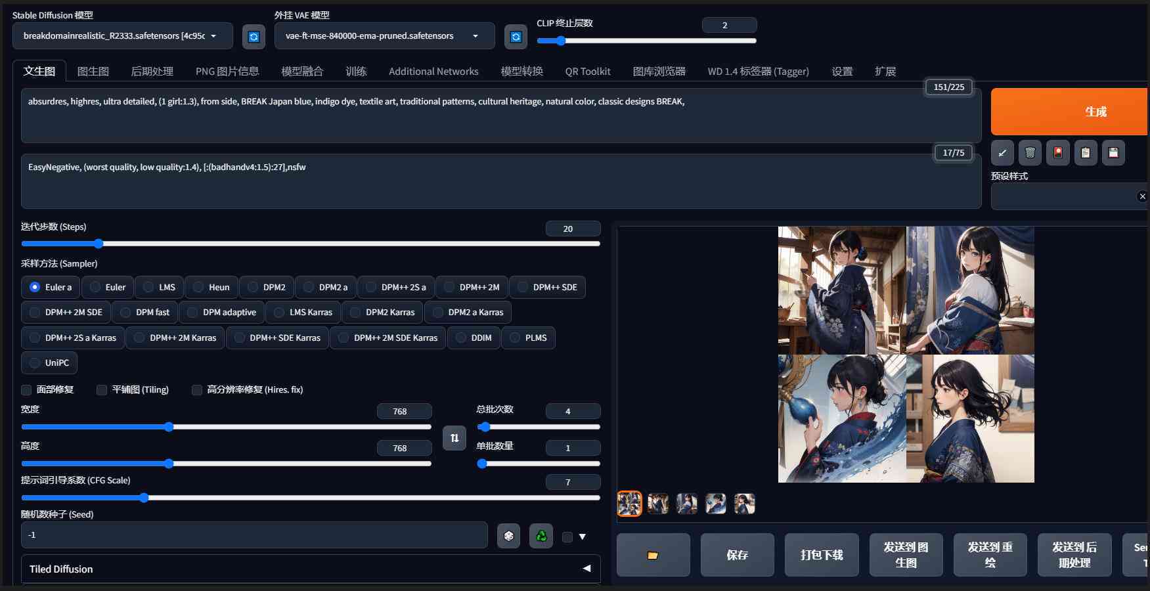Send image to 后期处理 button
This screenshot has height=591, width=1150.
click(x=1074, y=555)
